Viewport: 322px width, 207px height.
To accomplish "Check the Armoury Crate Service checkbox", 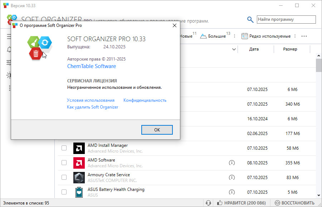I will click(x=64, y=177).
